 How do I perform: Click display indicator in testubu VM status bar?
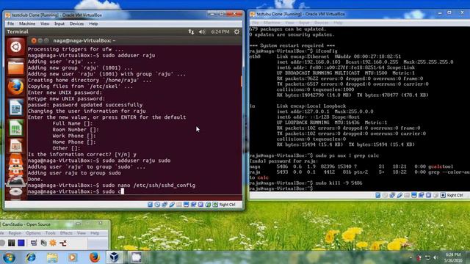point(414,195)
